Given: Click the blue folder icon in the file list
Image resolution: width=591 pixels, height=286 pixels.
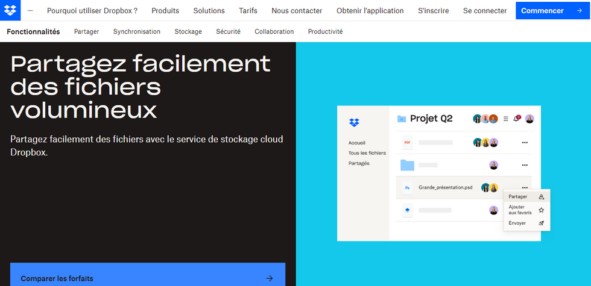Looking at the screenshot, I should pyautogui.click(x=407, y=165).
